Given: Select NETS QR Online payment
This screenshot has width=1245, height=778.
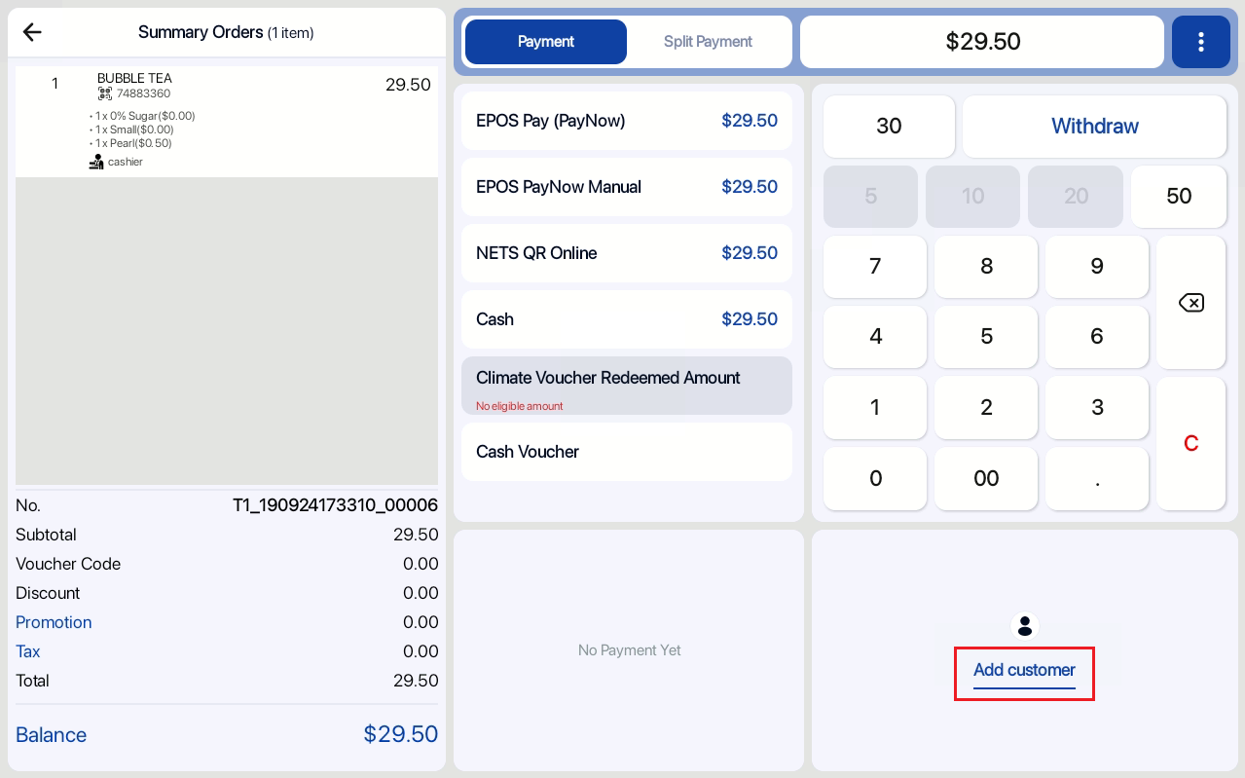Looking at the screenshot, I should [627, 253].
